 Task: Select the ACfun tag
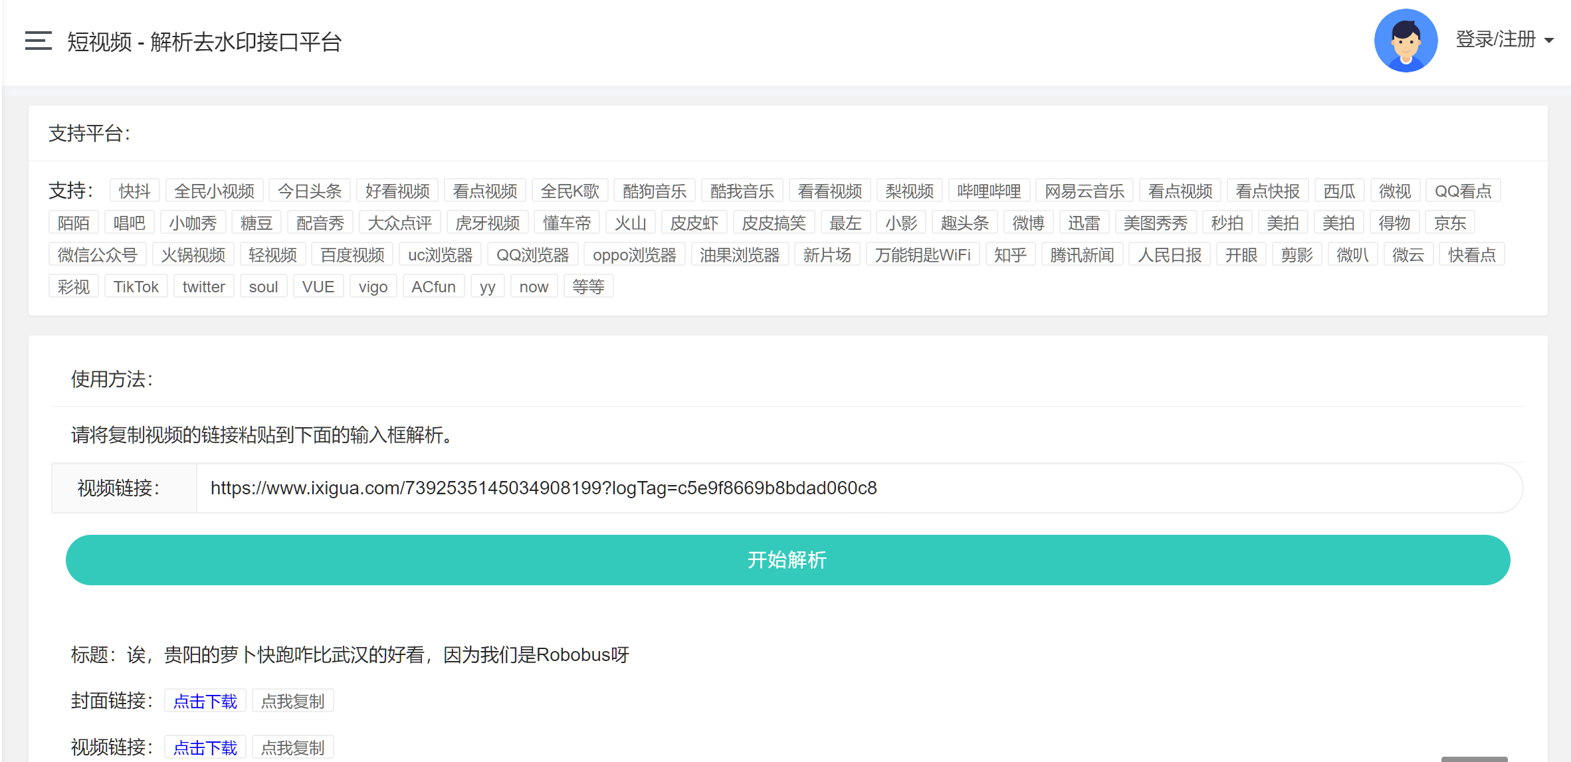434,286
